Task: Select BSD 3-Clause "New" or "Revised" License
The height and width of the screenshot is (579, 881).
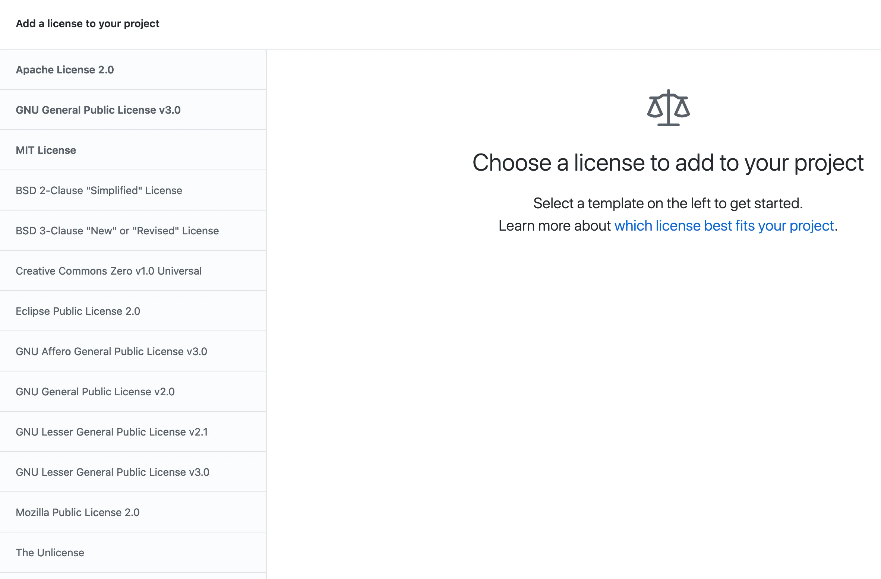Action: tap(117, 231)
